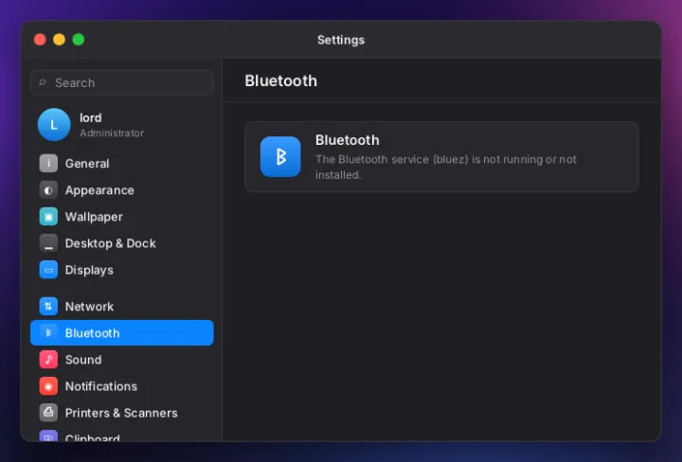Image resolution: width=682 pixels, height=462 pixels.
Task: Click the Network sidebar icon
Action: point(48,307)
